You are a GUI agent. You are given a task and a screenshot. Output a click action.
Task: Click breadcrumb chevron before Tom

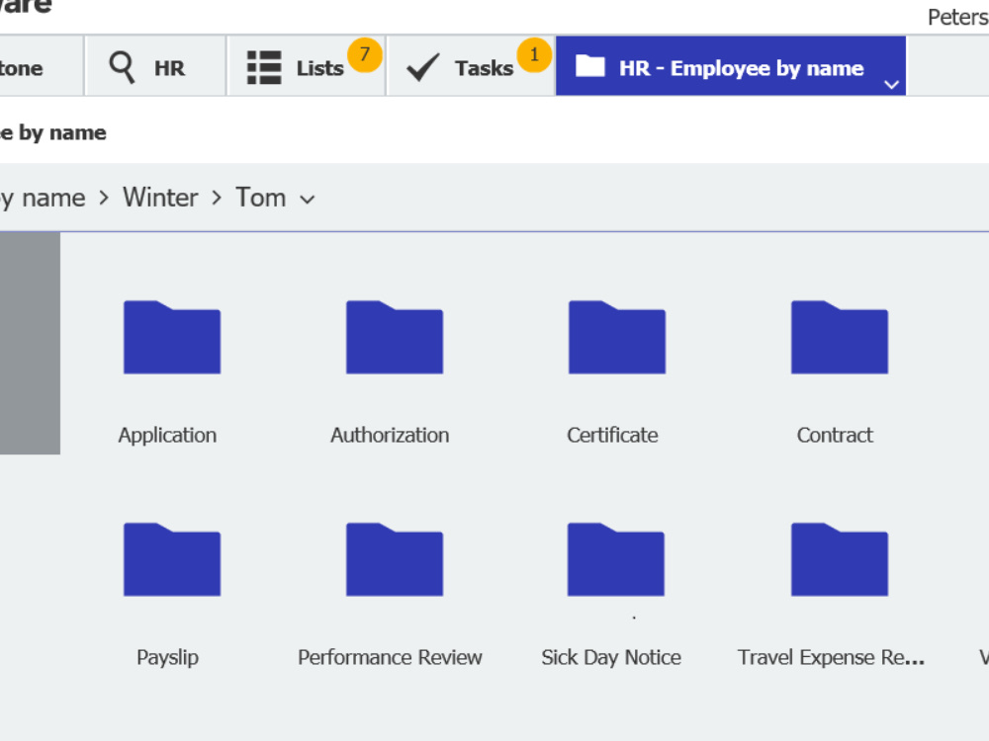pos(217,198)
